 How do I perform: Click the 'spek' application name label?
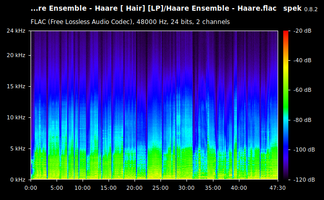(292, 9)
